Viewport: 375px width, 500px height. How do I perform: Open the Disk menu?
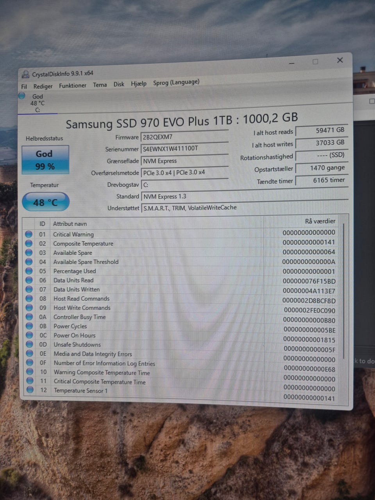(x=119, y=84)
